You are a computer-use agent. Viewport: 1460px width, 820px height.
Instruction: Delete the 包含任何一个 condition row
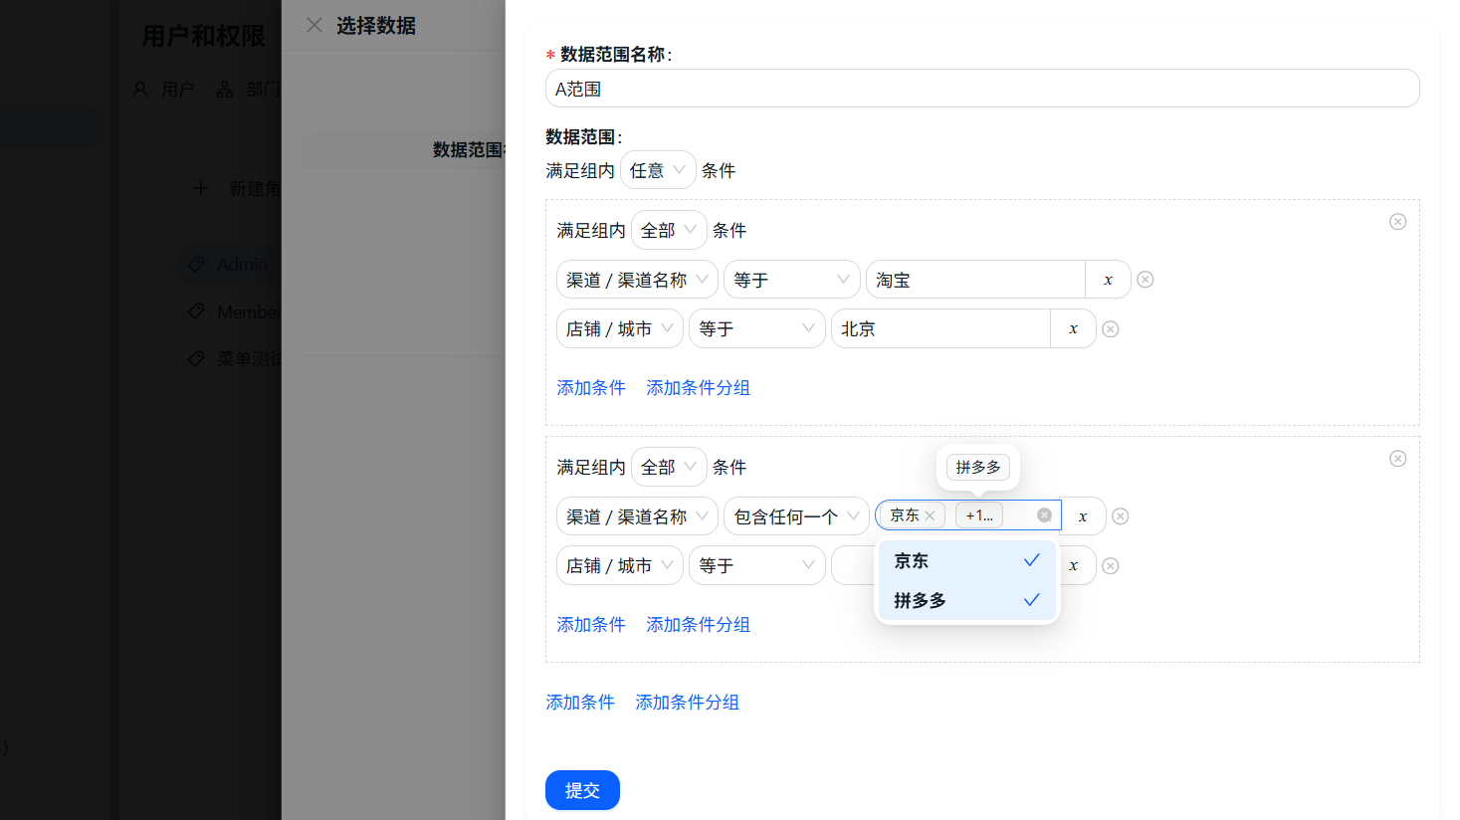pos(1121,515)
